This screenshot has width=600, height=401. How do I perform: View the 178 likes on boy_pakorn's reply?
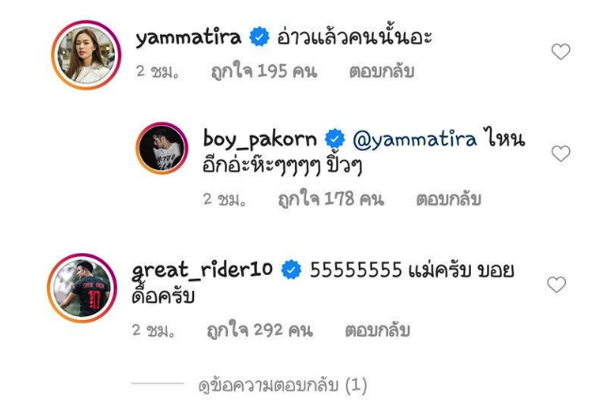click(x=331, y=200)
